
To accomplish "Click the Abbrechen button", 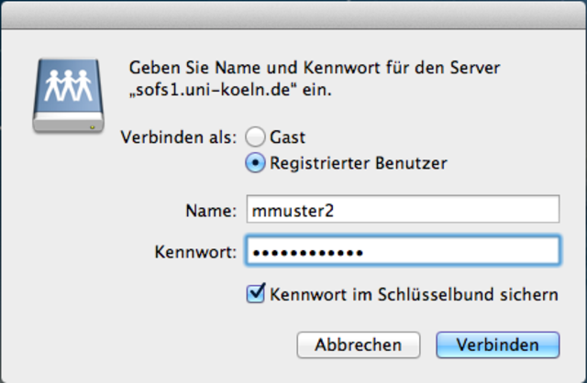I will (x=359, y=345).
